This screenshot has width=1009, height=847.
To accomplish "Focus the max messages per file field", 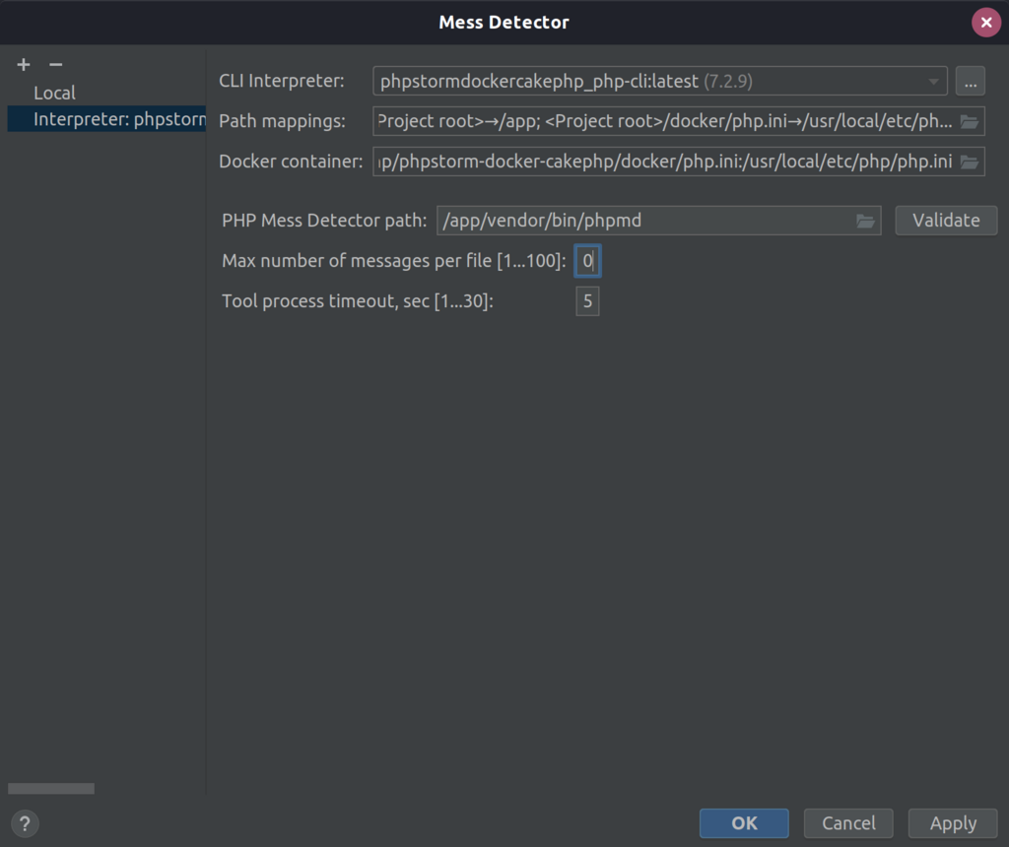I will click(587, 260).
